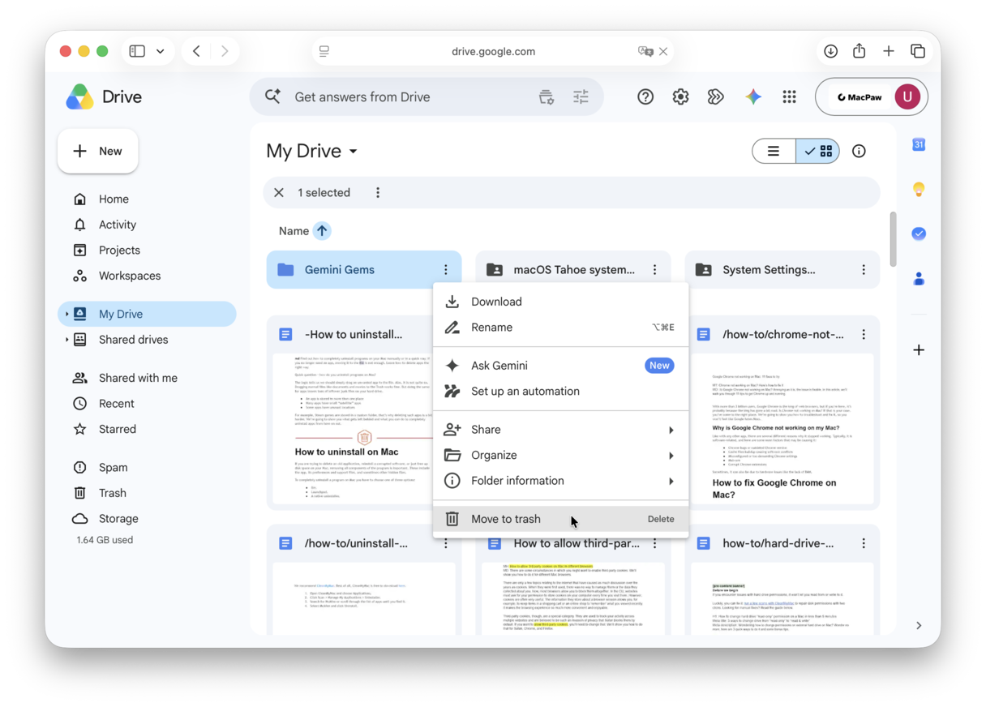The image size is (986, 707).
Task: Choose Download from context menu
Action: tap(561, 302)
